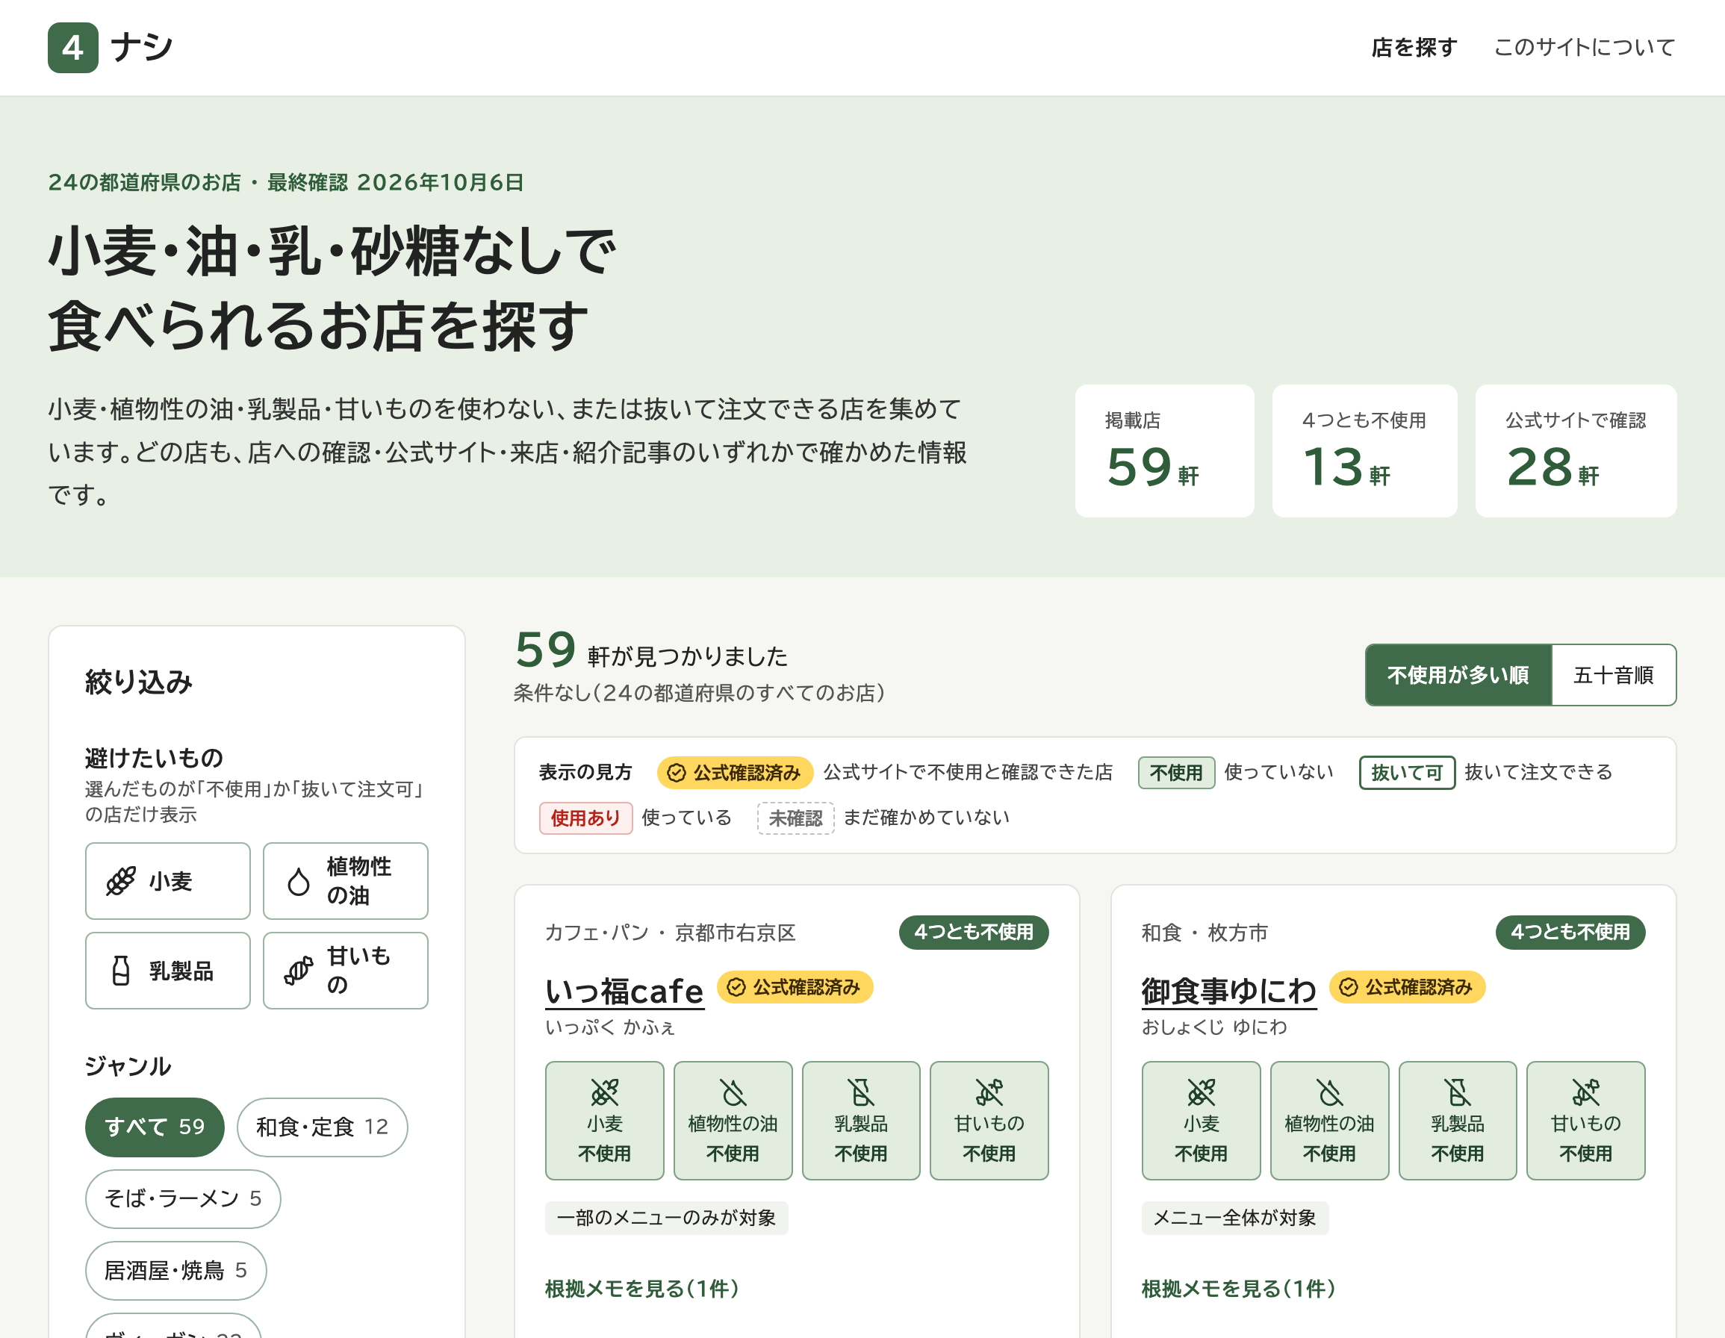The height and width of the screenshot is (1338, 1725).
Task: Toggle the 小麦 avoid filter
Action: [167, 881]
